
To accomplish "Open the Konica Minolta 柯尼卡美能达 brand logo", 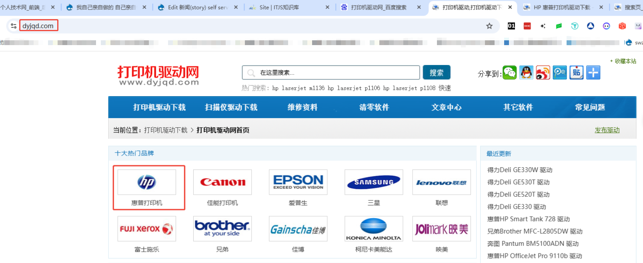I will click(374, 229).
